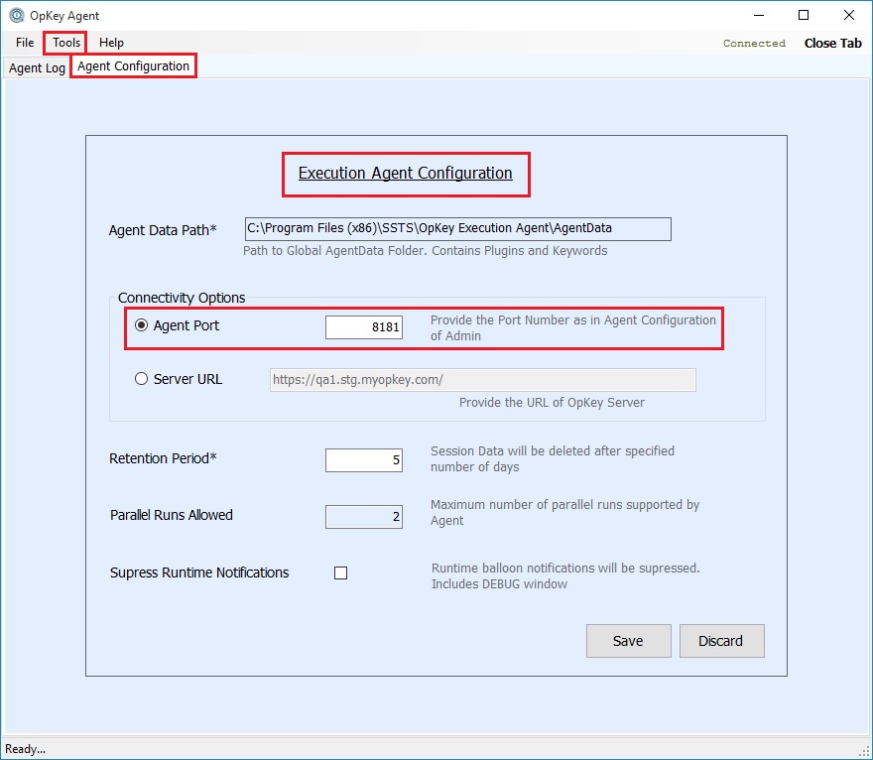The image size is (873, 760).
Task: Click the Discard button
Action: (721, 641)
